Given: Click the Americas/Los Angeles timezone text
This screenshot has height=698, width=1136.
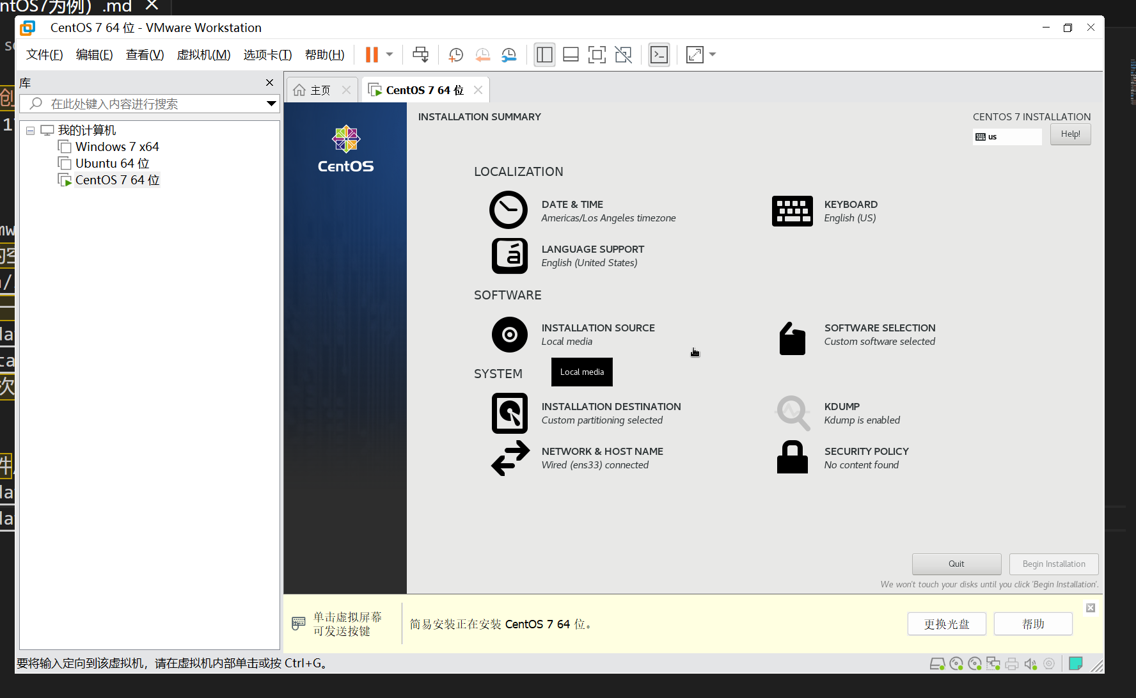Looking at the screenshot, I should pyautogui.click(x=608, y=218).
